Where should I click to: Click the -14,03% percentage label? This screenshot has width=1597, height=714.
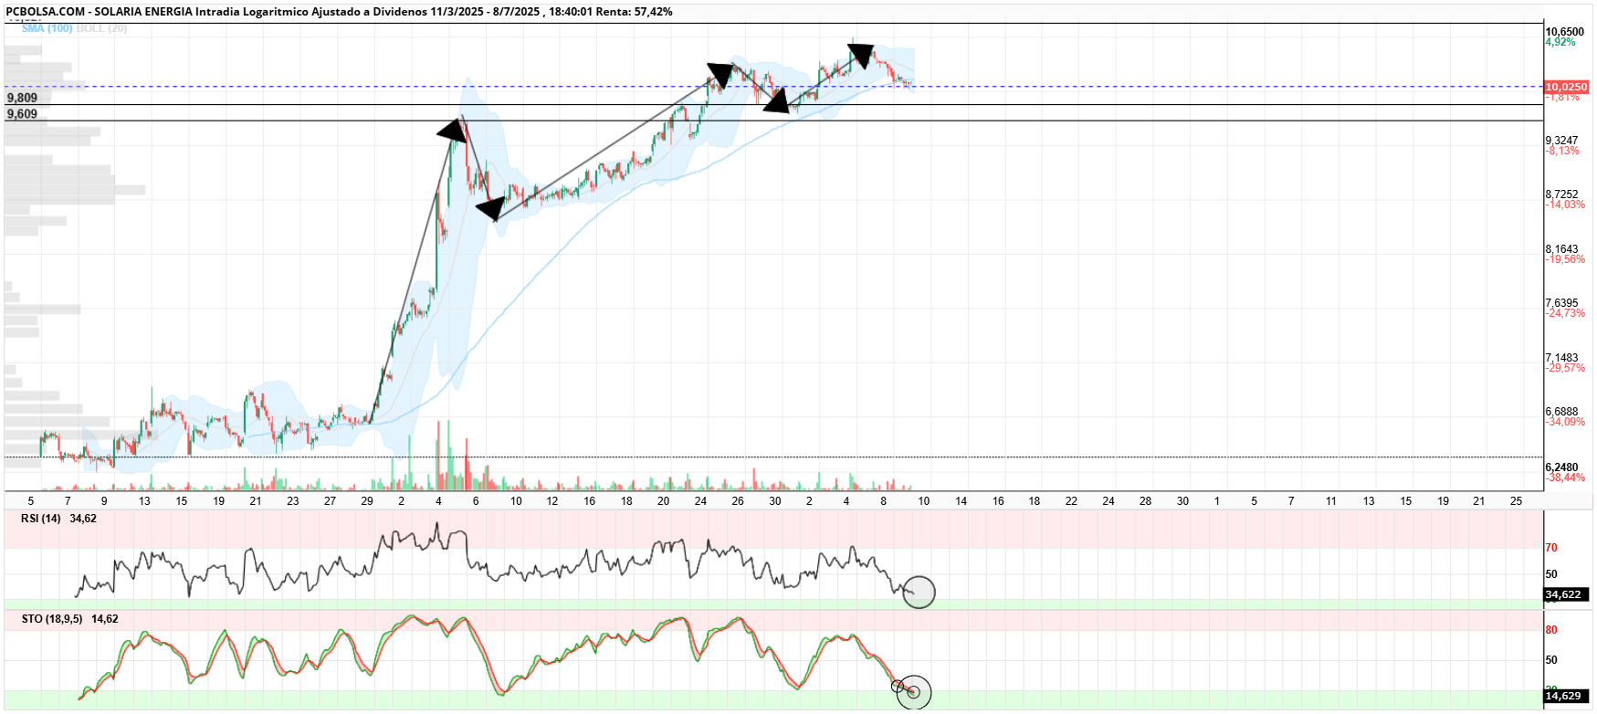[x=1565, y=205]
